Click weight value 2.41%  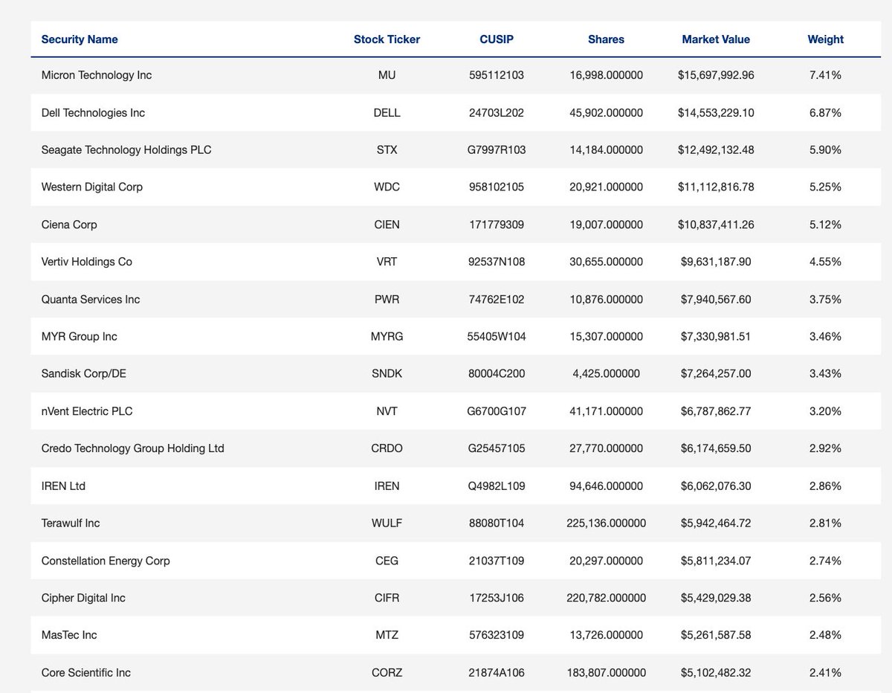pos(826,673)
